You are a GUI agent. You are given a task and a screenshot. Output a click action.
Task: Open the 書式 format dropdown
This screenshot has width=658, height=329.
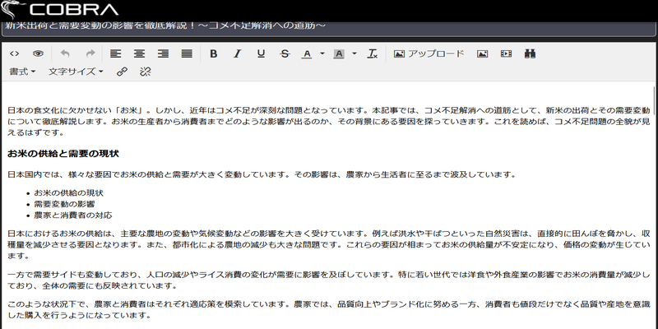[x=22, y=72]
